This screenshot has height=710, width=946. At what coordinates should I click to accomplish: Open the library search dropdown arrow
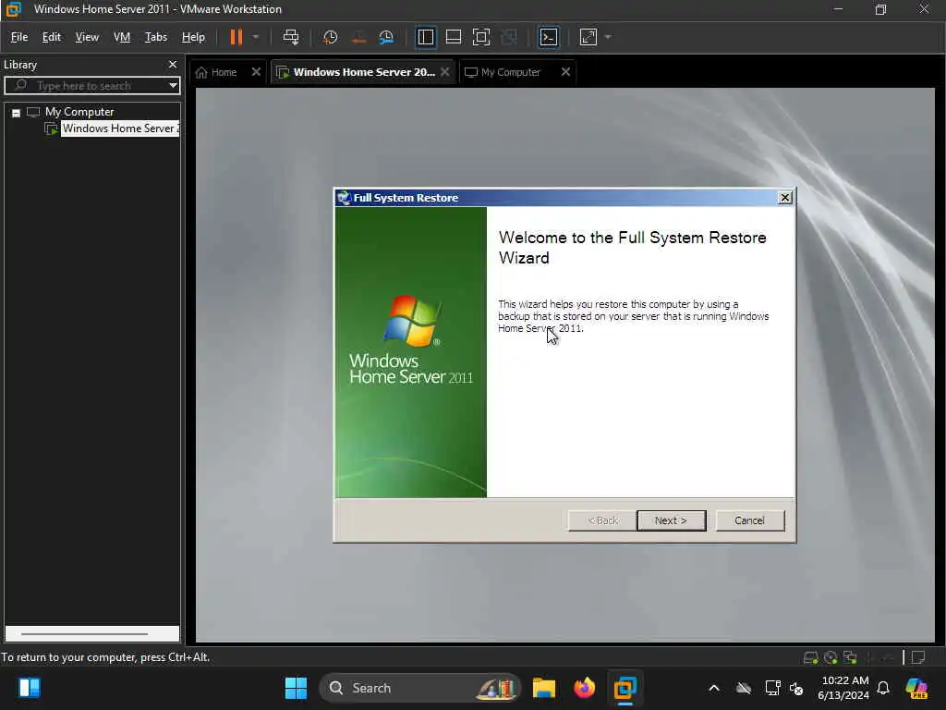tap(173, 85)
